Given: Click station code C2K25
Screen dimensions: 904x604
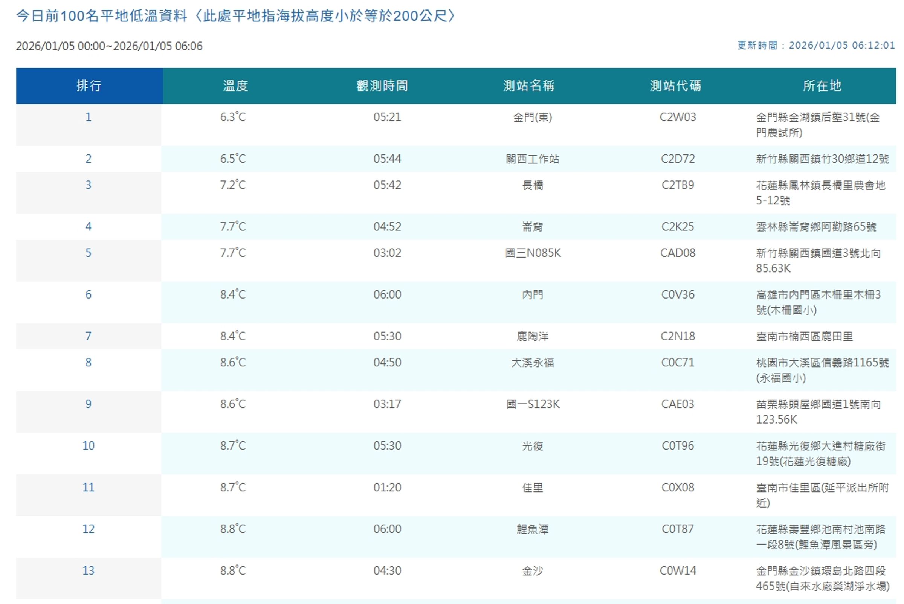Looking at the screenshot, I should [678, 227].
